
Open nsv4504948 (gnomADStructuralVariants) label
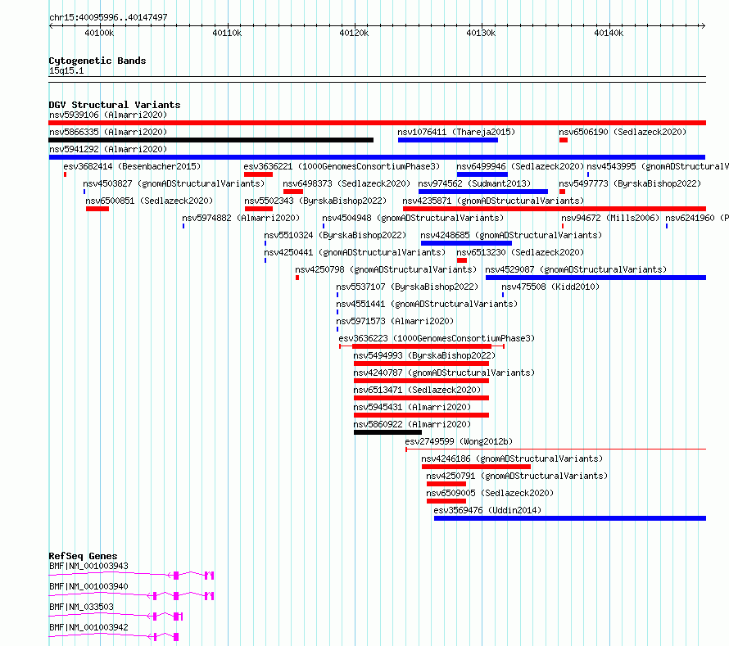pos(413,218)
